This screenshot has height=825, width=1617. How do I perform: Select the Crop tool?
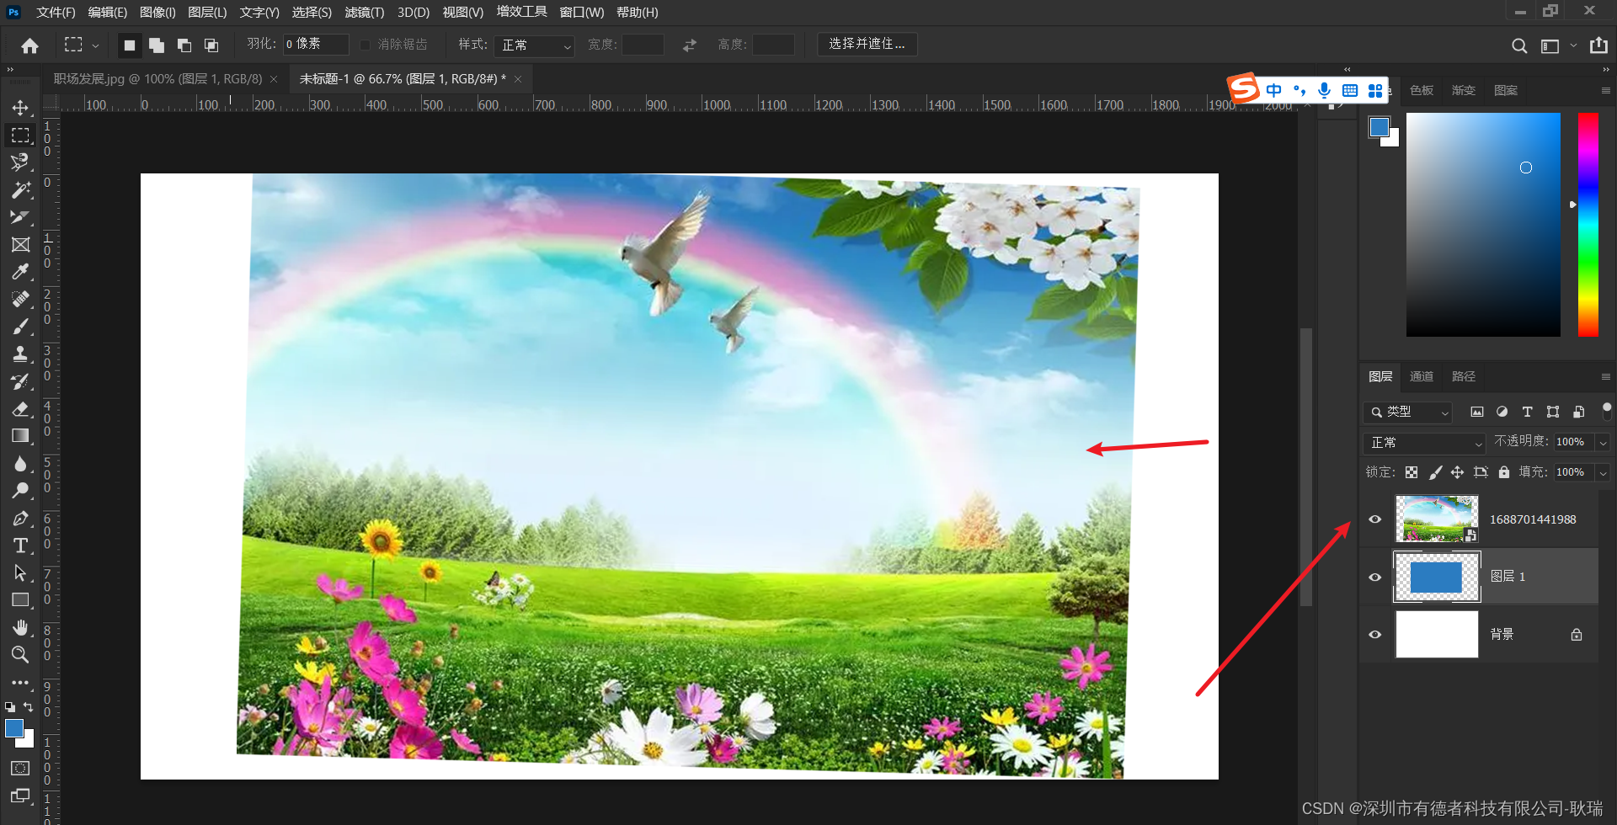[20, 217]
